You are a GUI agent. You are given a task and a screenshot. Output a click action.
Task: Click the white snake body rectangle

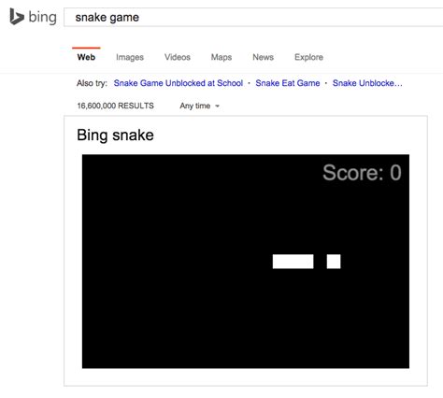293,262
